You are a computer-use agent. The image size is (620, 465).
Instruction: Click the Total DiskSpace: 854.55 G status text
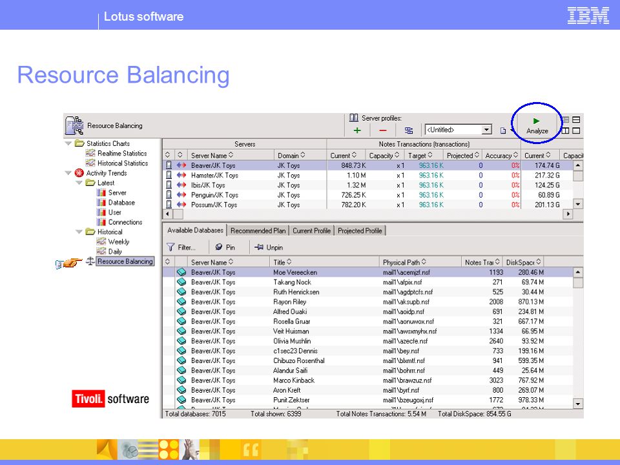[475, 414]
